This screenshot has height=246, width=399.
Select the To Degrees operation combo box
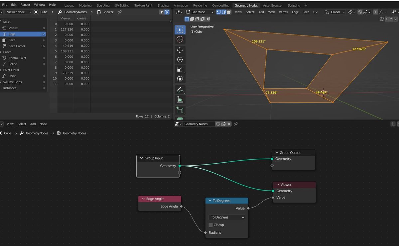[x=226, y=217]
